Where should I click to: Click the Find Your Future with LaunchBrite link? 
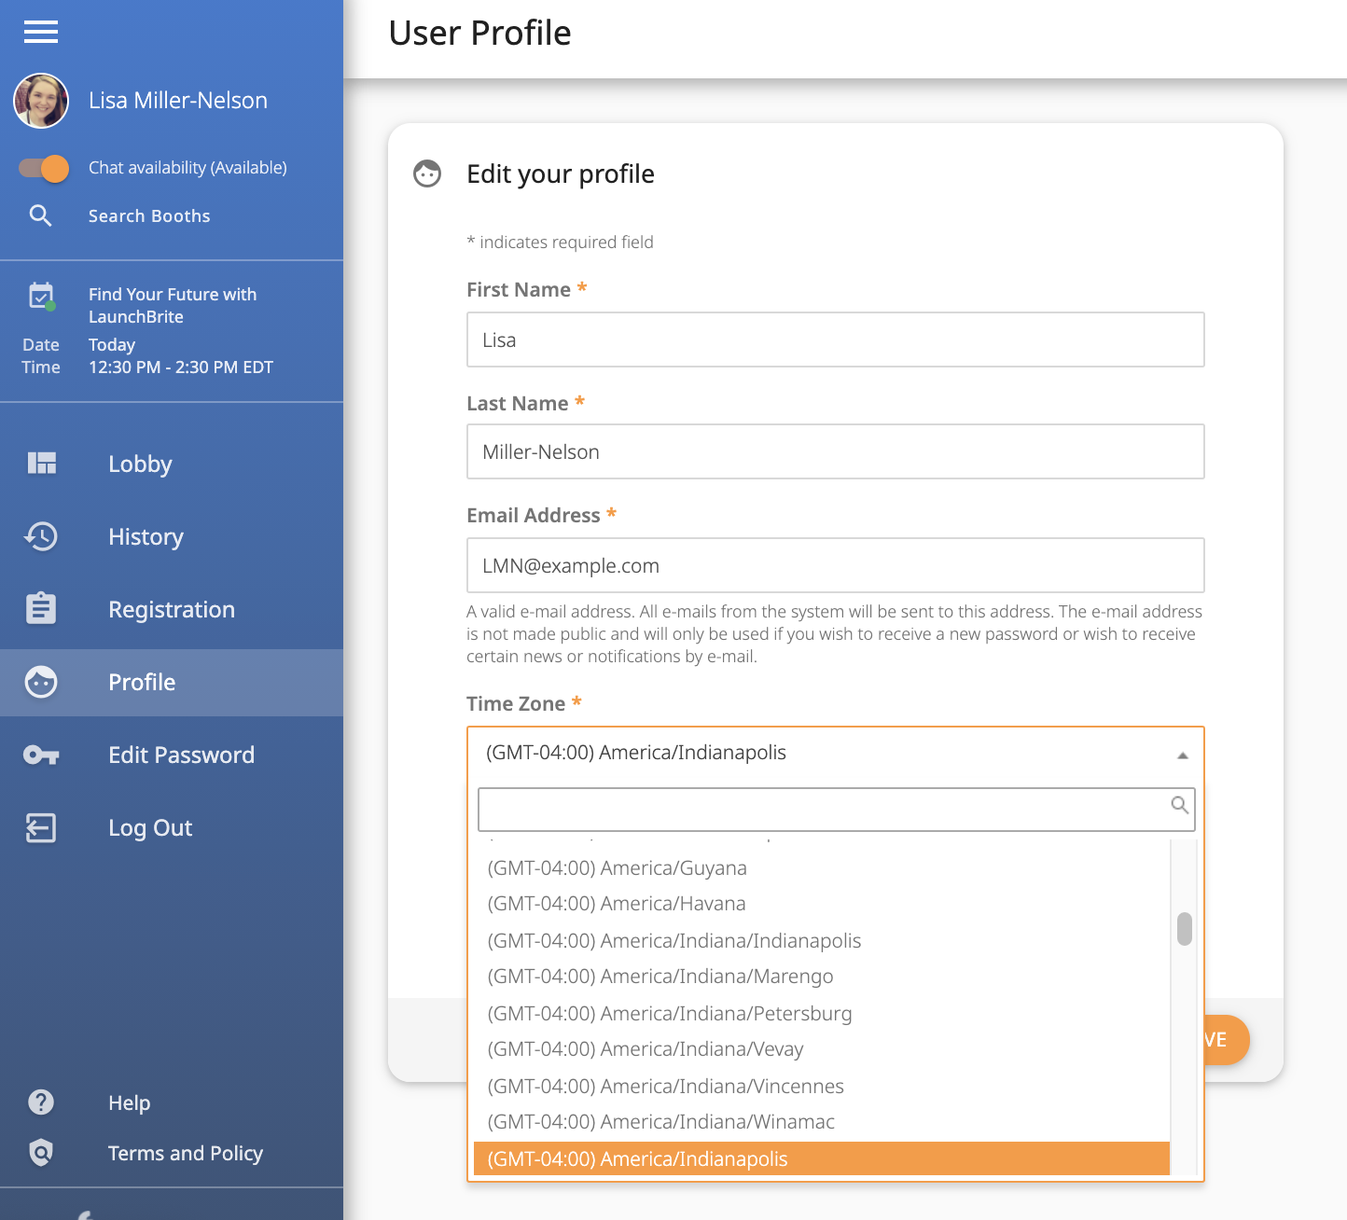[173, 305]
